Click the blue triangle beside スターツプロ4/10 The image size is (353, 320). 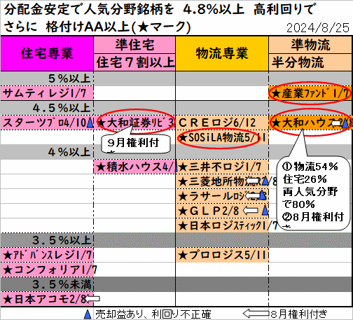coord(90,123)
